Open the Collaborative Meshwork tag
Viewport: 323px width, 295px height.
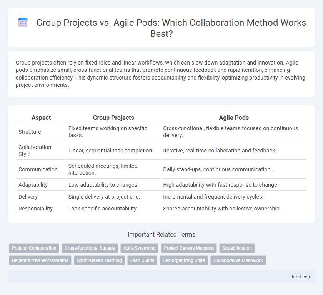pyautogui.click(x=238, y=260)
